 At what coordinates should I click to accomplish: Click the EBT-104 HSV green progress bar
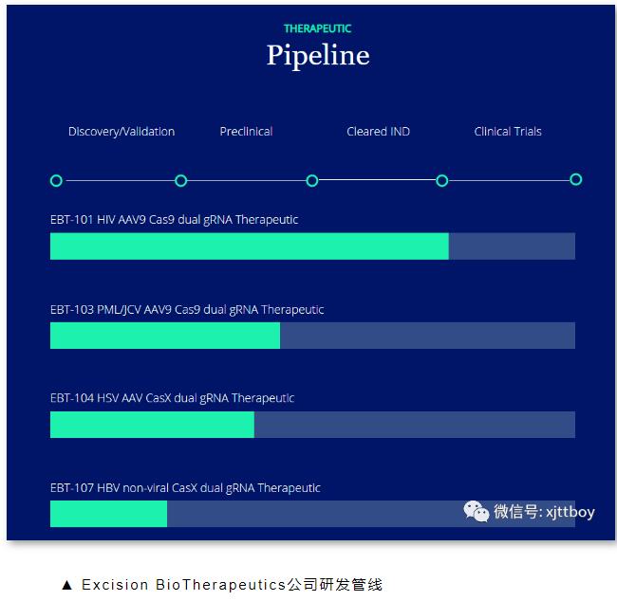coord(152,425)
